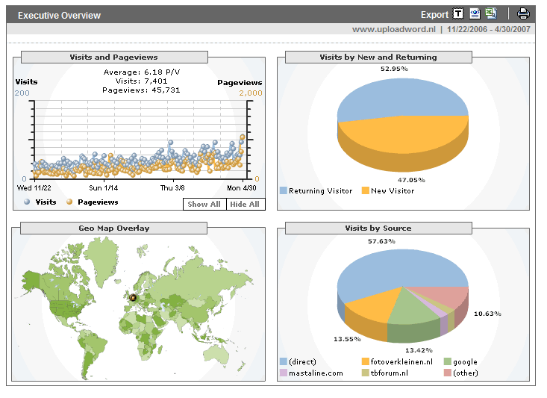The width and height of the screenshot is (547, 398).
Task: Click the Thu 3/8 axis date
Action: tap(172, 188)
